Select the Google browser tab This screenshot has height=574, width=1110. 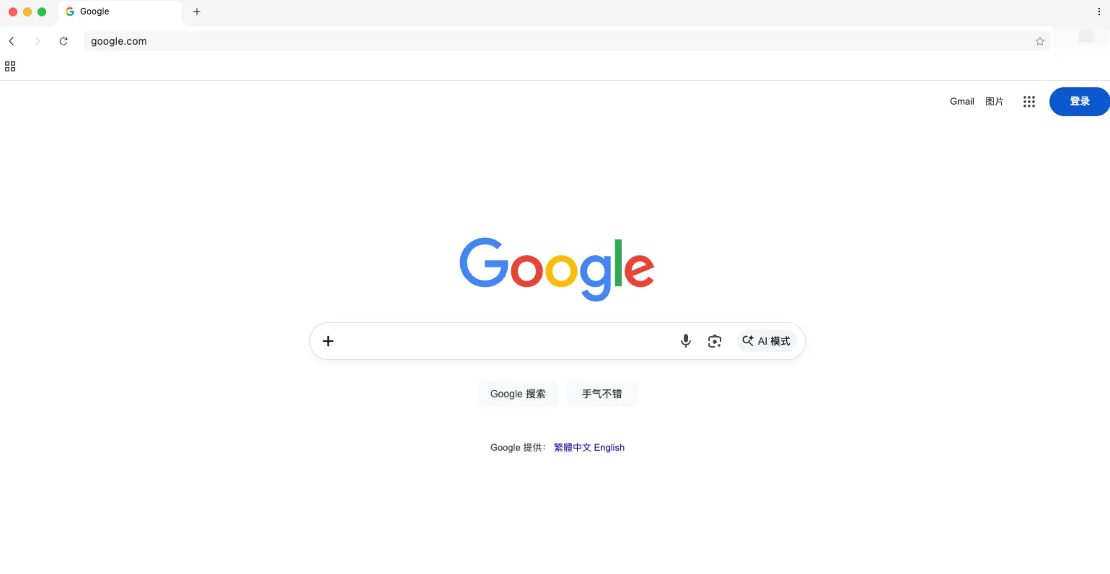click(x=120, y=12)
